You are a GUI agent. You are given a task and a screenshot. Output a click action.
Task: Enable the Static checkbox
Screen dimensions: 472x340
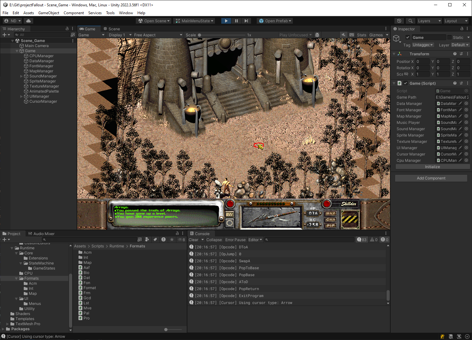coord(450,37)
